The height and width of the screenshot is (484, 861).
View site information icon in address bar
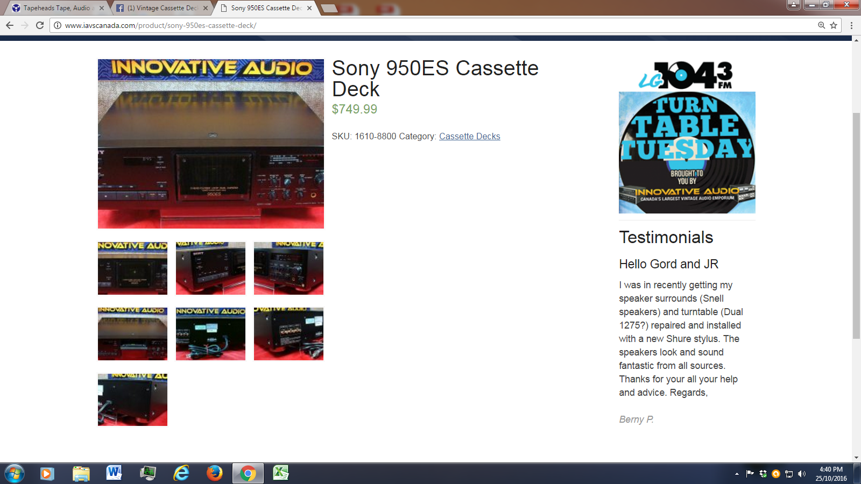pos(58,25)
